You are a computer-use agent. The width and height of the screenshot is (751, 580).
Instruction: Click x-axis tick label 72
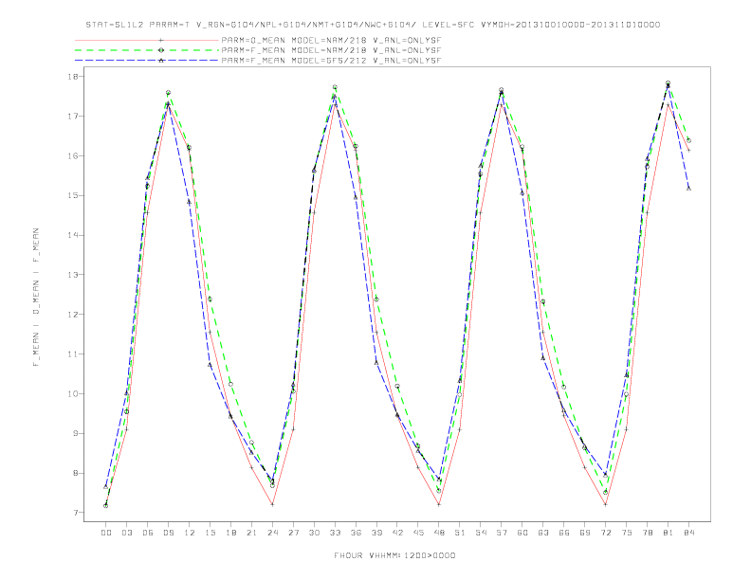(x=606, y=533)
